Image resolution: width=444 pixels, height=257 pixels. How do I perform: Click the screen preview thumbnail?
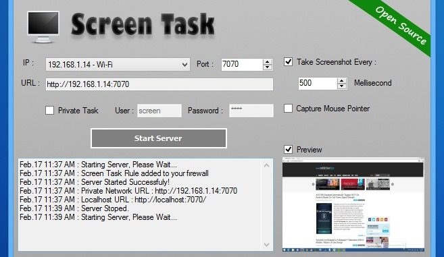[x=353, y=204]
